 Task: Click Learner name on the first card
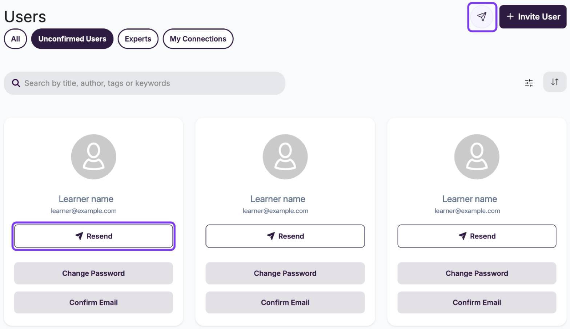[86, 199]
